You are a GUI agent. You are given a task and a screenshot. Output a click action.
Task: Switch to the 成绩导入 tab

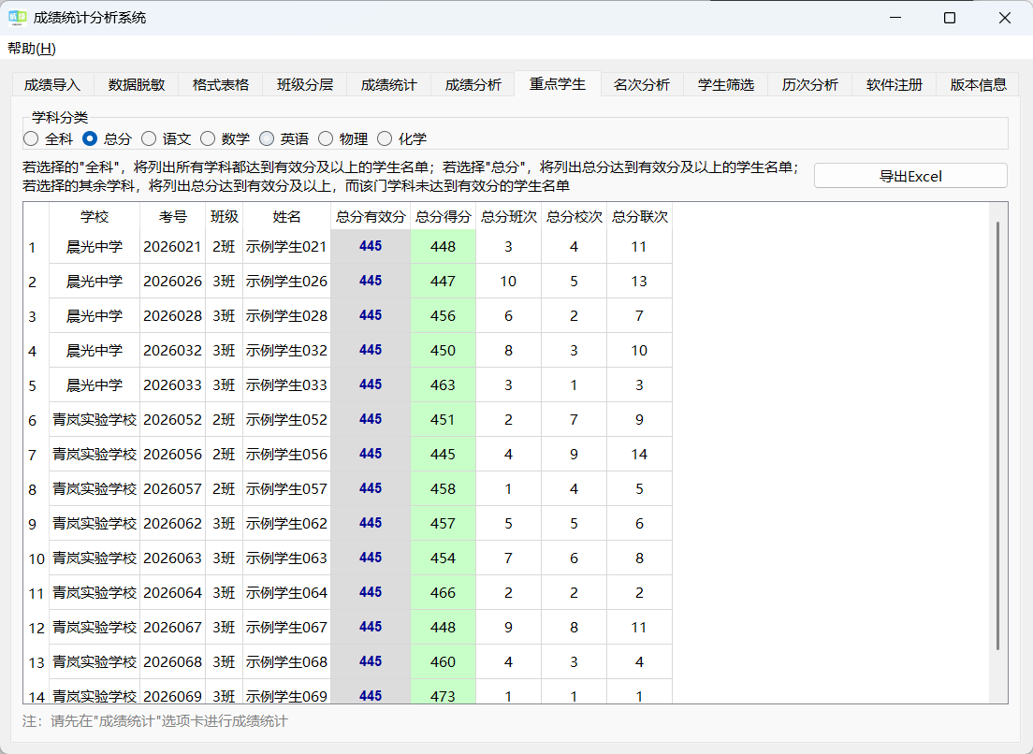52,85
